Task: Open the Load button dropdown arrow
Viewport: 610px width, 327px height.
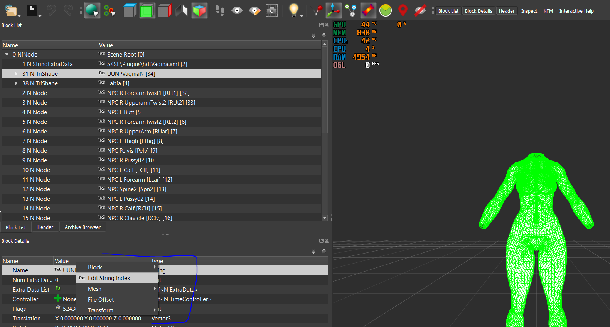Action: (19, 16)
